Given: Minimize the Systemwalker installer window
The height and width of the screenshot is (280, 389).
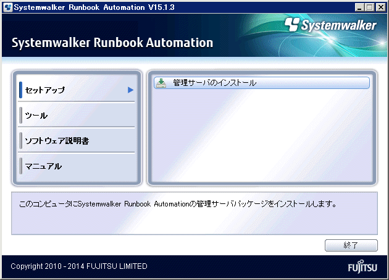Looking at the screenshot, I should tap(359, 7).
